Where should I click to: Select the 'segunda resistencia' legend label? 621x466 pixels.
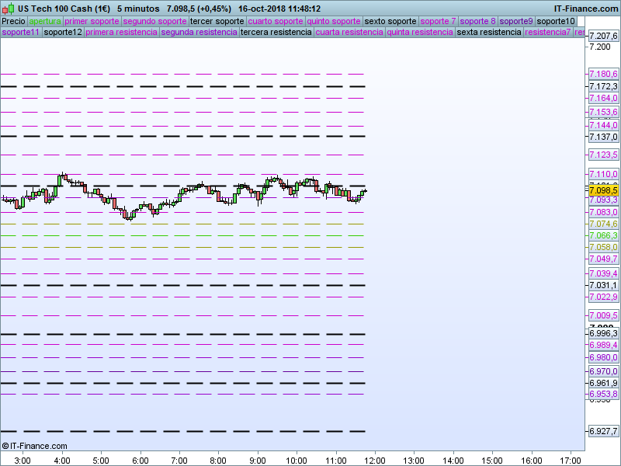(x=199, y=32)
